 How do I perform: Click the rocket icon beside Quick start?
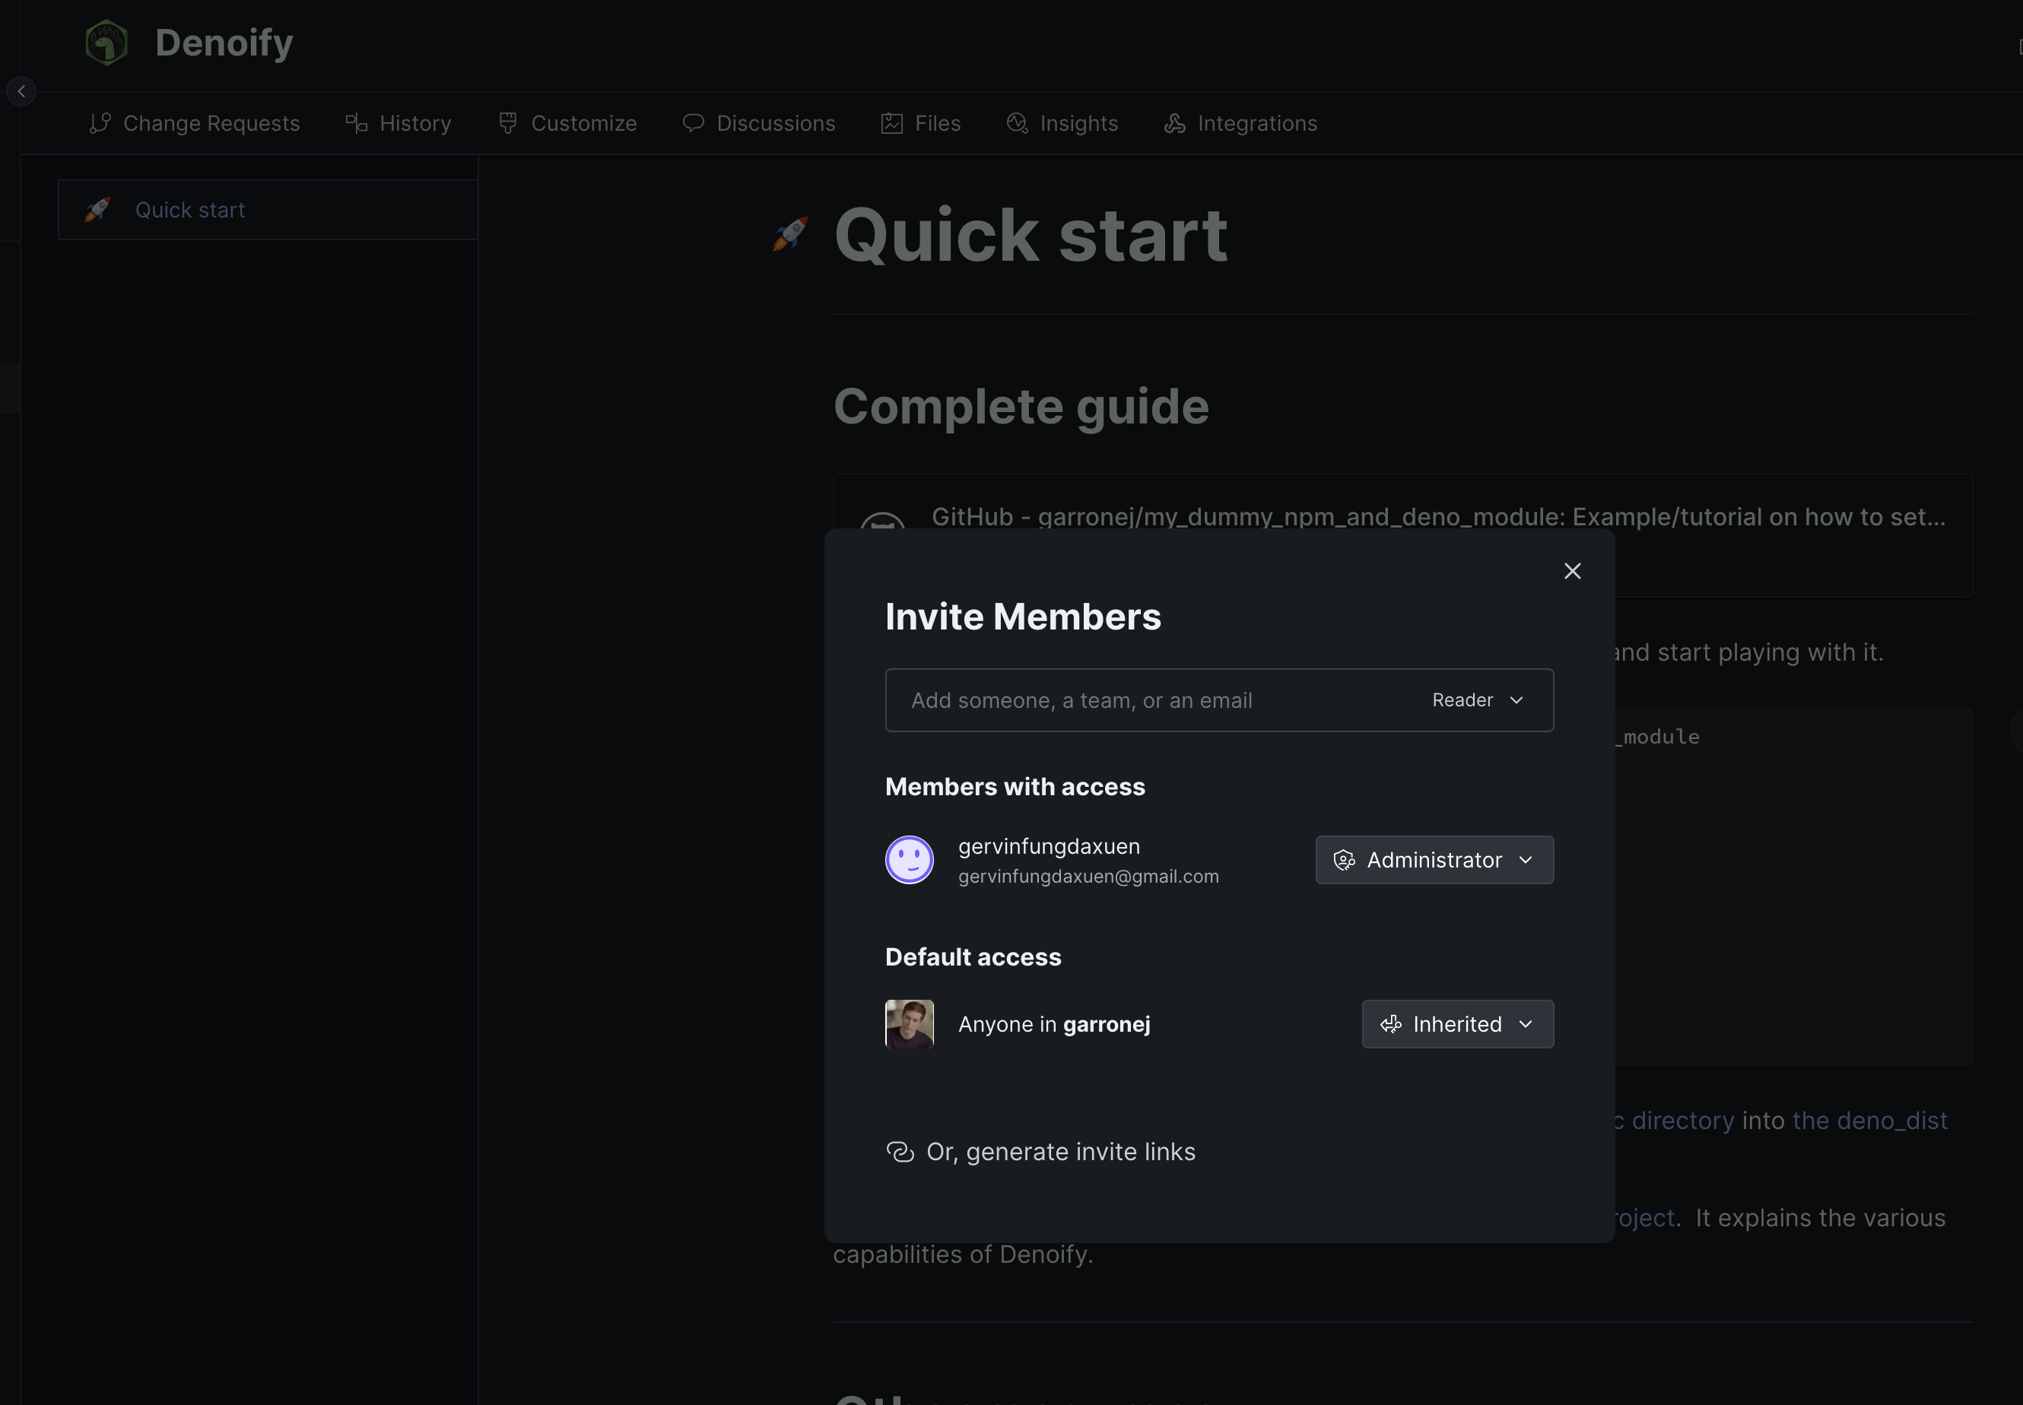tap(98, 210)
